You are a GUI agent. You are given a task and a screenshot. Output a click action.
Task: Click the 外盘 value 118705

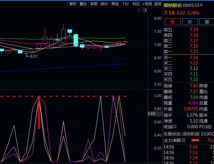pyautogui.click(x=191, y=109)
